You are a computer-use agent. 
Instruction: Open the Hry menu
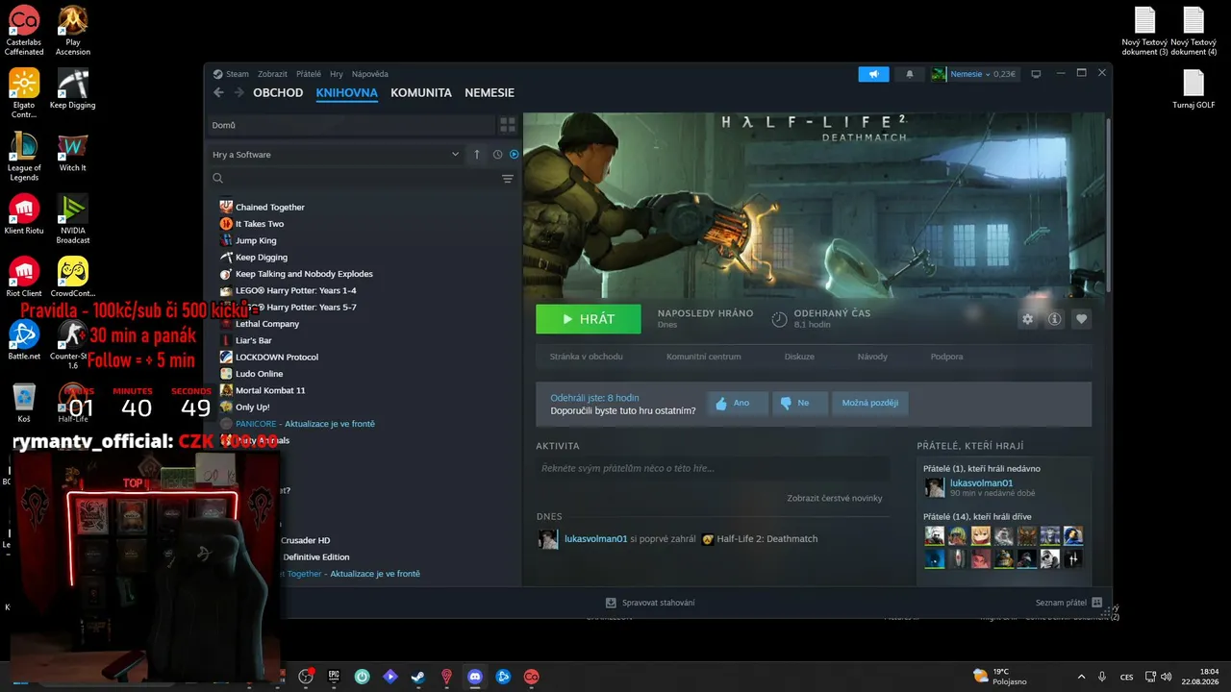pos(337,74)
